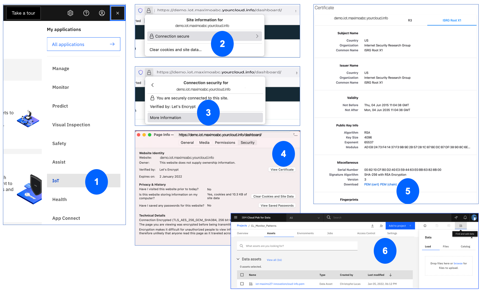
Task: Sort by Last modified arrow
Action: (x=390, y=275)
